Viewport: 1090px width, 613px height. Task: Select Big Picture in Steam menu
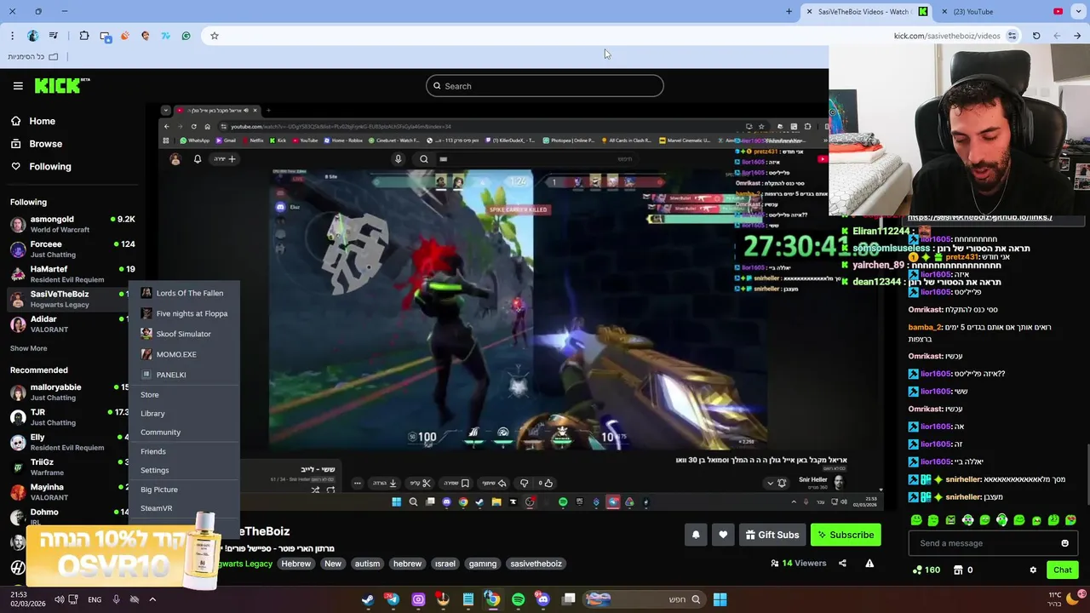coord(159,490)
